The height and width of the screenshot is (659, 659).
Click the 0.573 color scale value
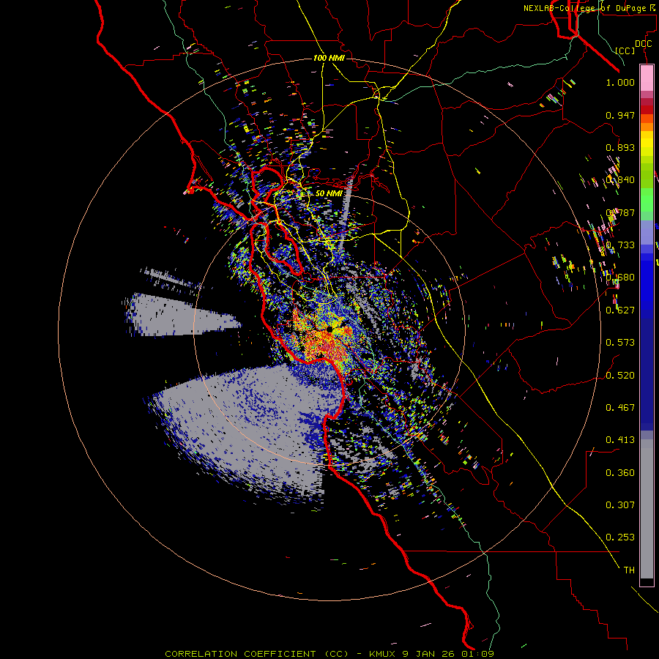(620, 343)
